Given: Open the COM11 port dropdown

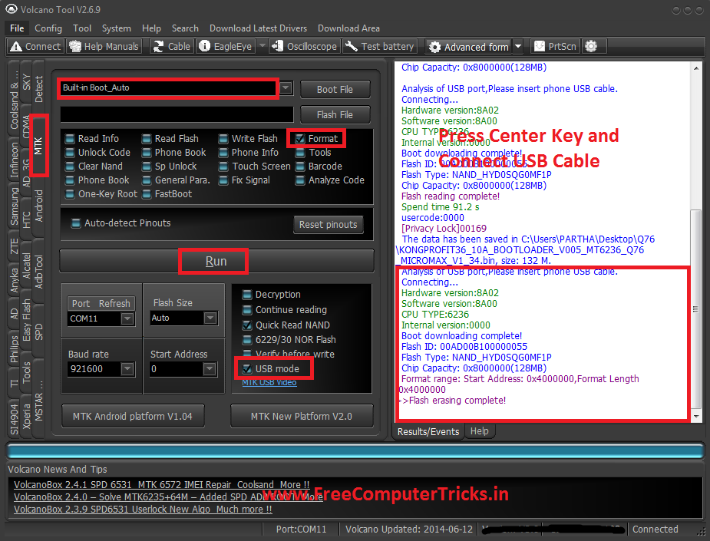Looking at the screenshot, I should pyautogui.click(x=127, y=318).
